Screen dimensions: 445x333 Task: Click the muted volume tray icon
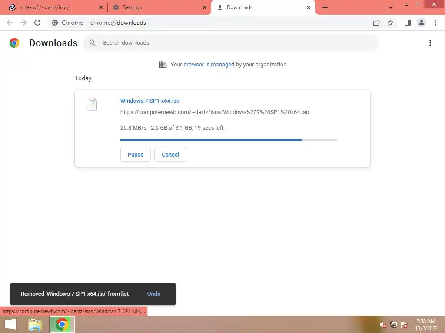[383, 324]
